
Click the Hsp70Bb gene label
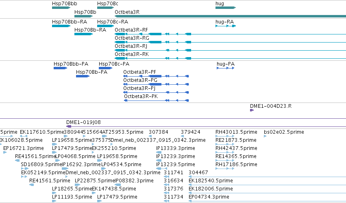point(85,12)
